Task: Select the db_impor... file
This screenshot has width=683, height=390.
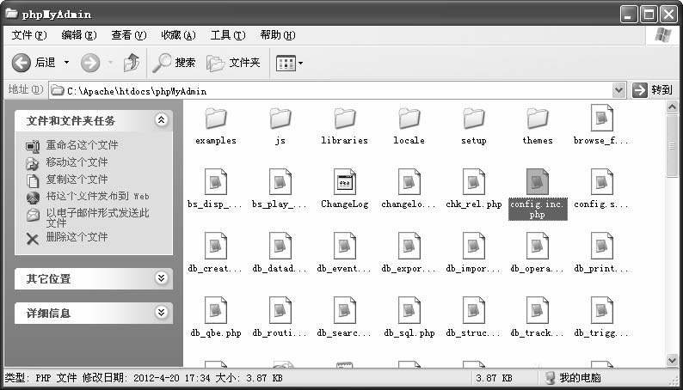Action: tap(473, 253)
